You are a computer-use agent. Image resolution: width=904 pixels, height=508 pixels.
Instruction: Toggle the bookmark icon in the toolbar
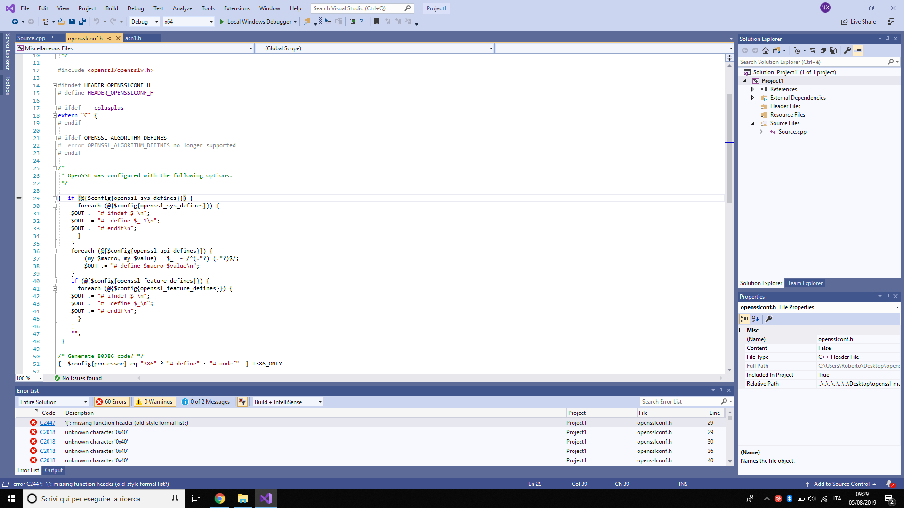(377, 22)
